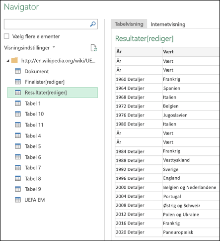220x241 pixels.
Task: Select Tabel 4 in the list
Action: 33,135
